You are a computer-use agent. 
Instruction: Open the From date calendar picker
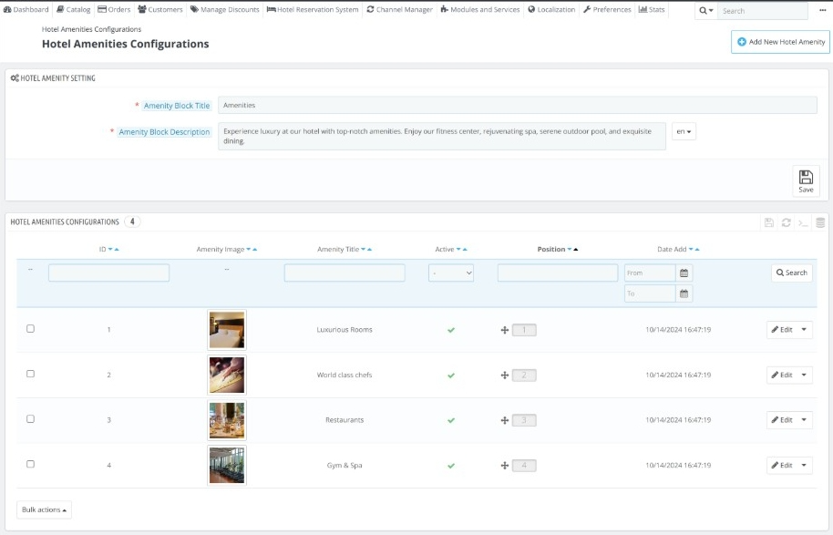(x=684, y=273)
